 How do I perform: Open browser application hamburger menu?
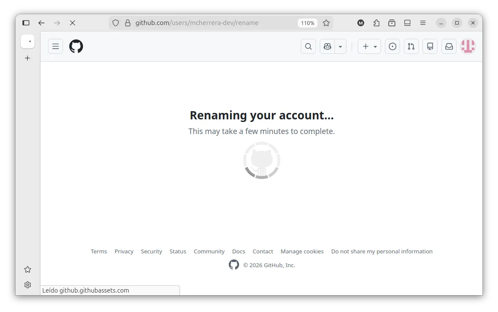click(x=423, y=23)
